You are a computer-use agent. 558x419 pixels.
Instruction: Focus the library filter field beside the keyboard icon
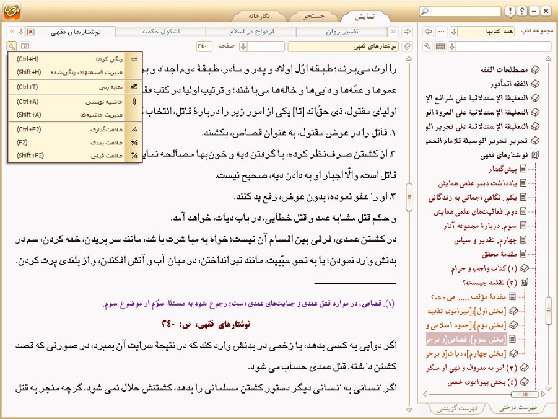pos(504,46)
